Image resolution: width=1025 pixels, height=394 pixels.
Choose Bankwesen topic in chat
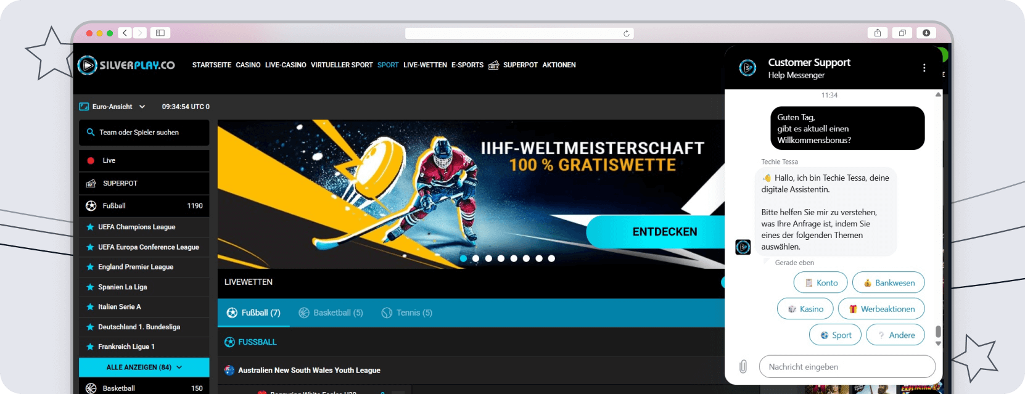tap(889, 283)
